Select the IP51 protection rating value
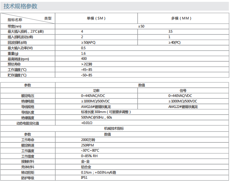Screen dimensions: 230x181 [84, 178]
